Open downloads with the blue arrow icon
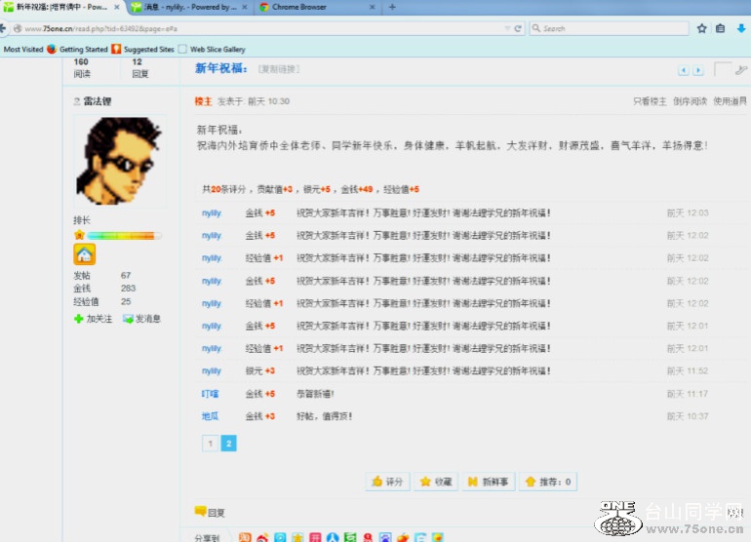 (741, 28)
